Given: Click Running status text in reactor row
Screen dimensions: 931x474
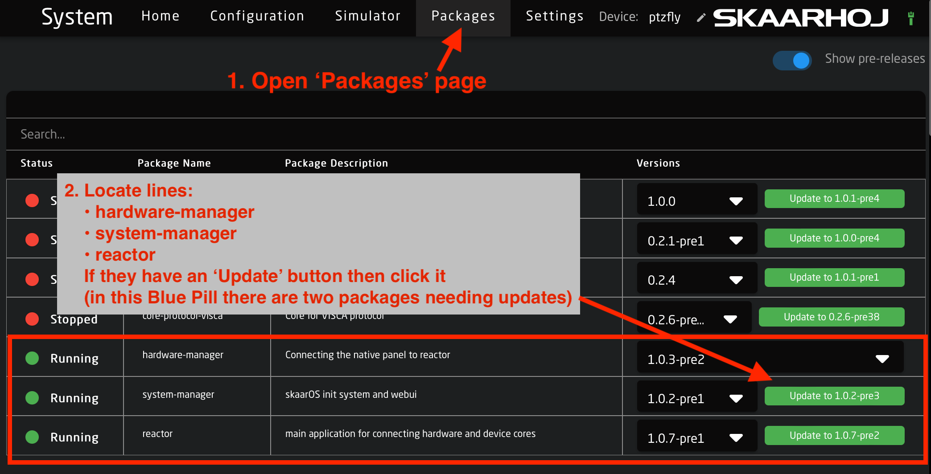Looking at the screenshot, I should click(74, 437).
